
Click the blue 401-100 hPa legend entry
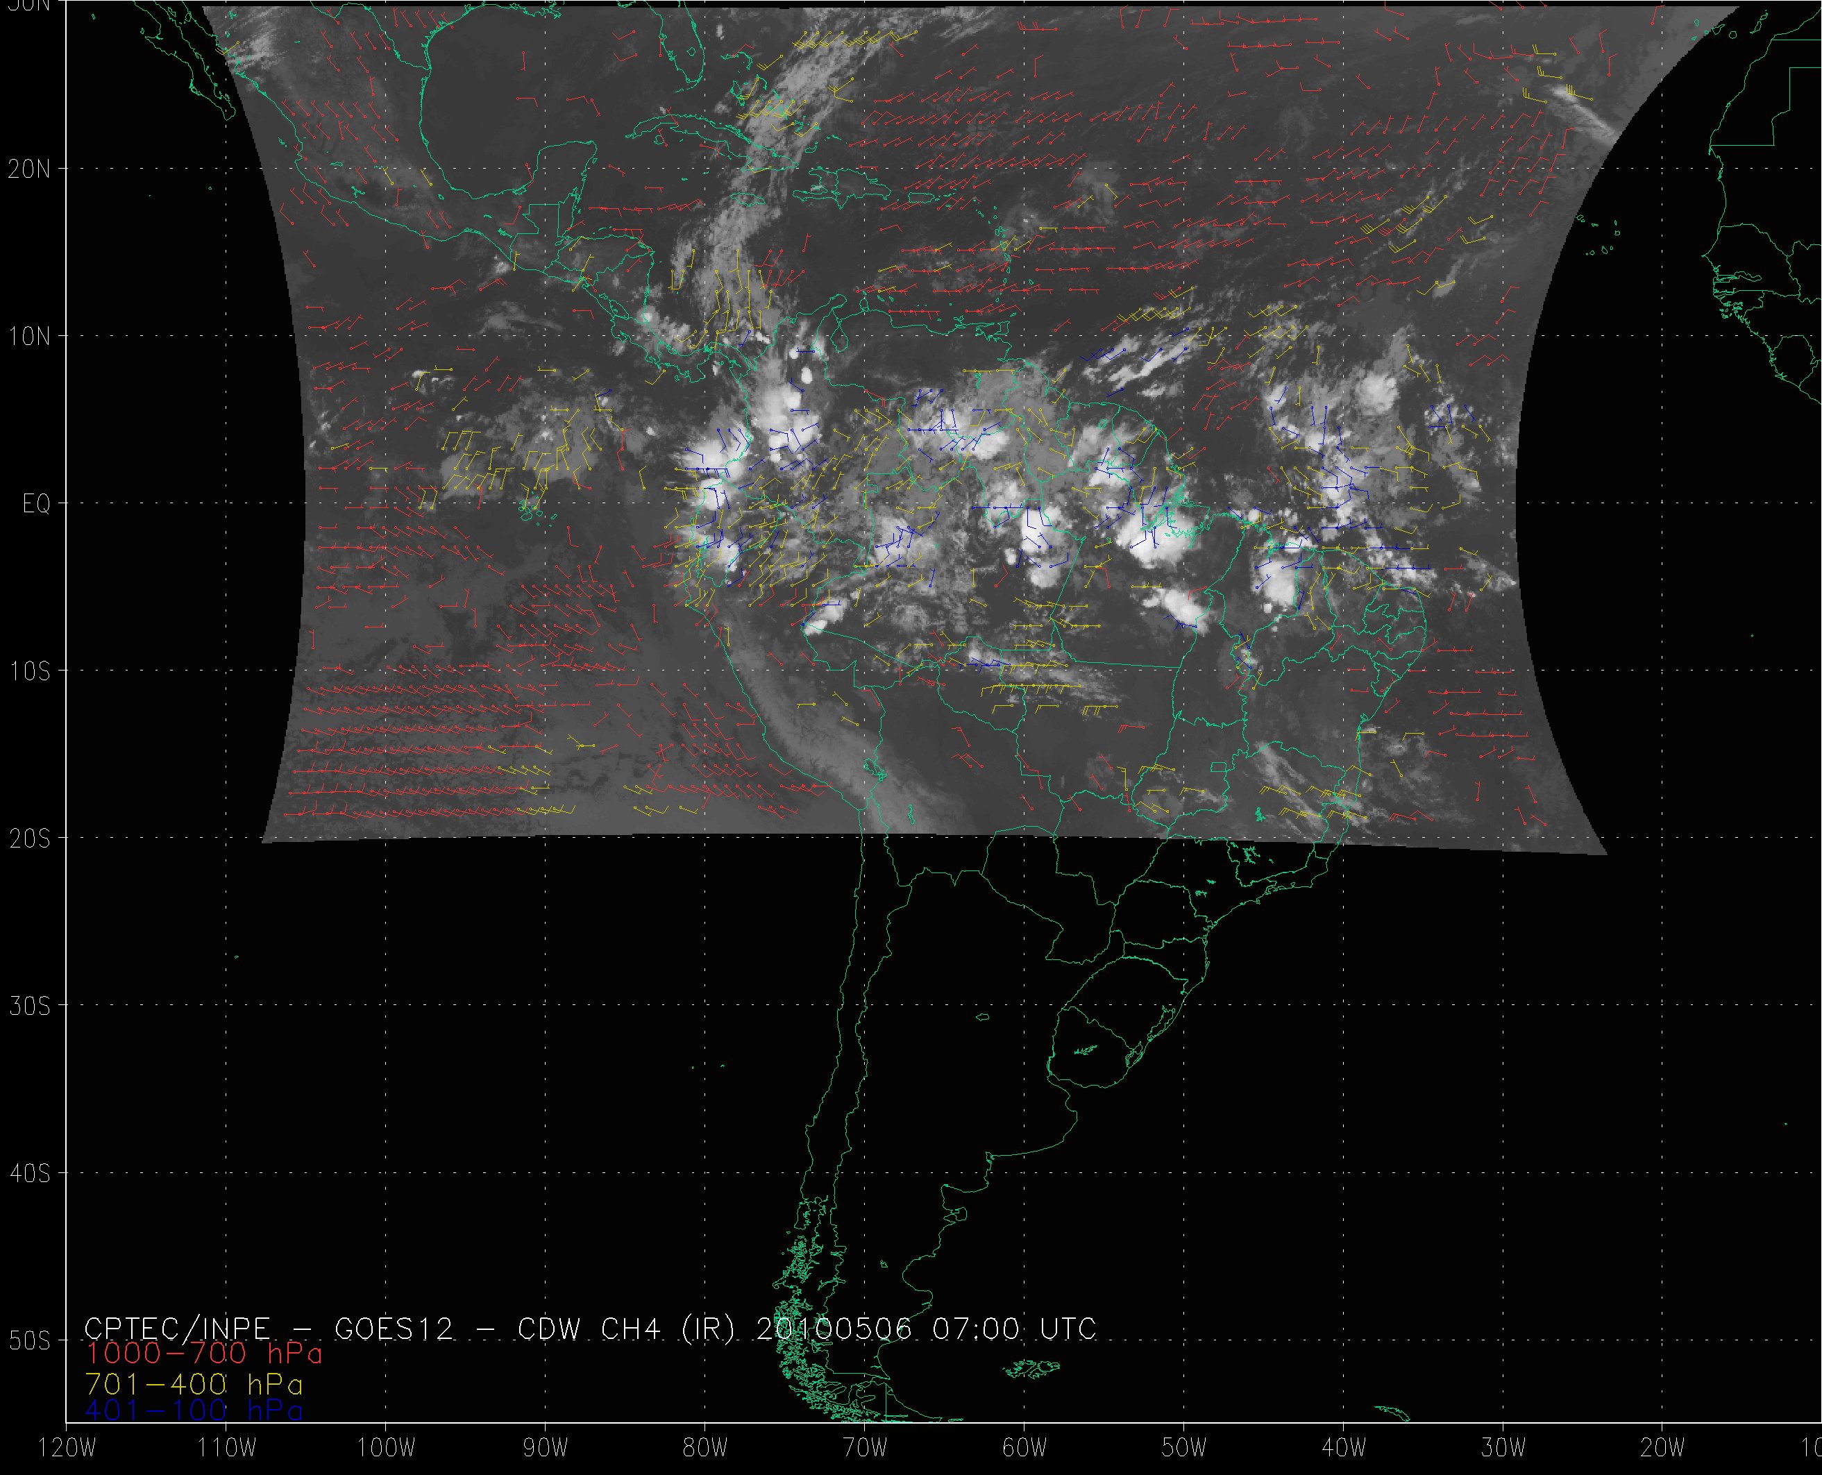194,1410
